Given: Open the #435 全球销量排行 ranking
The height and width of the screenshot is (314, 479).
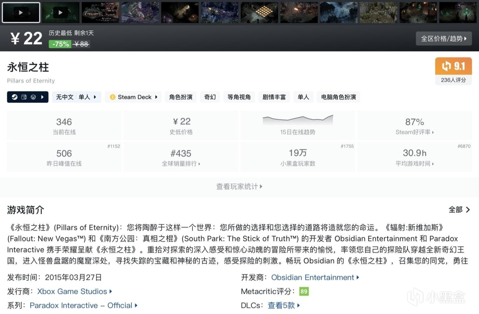Looking at the screenshot, I should (181, 157).
